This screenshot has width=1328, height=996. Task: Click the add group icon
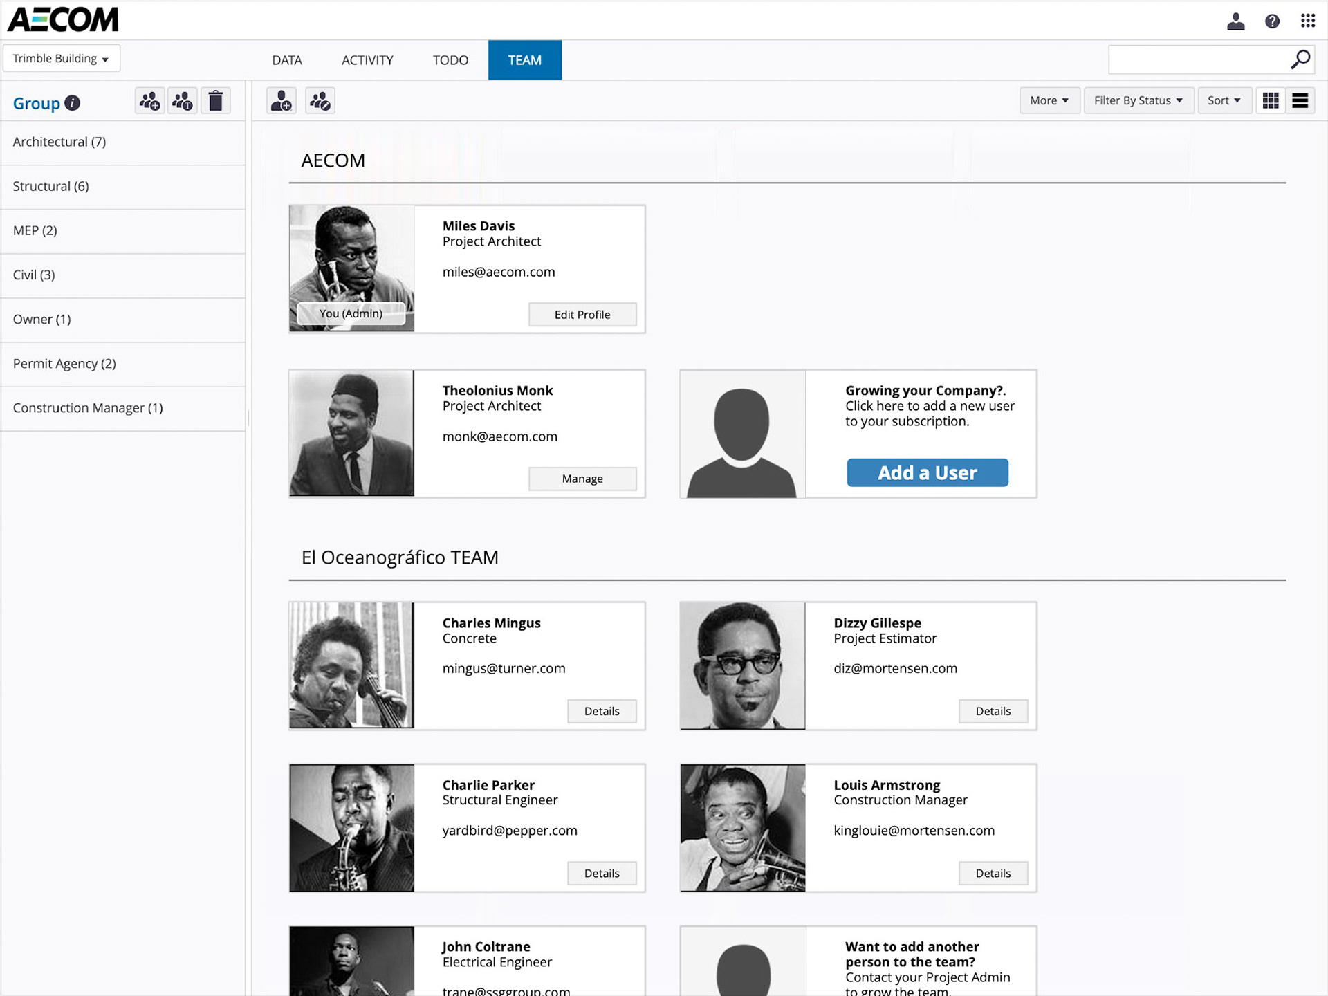tap(149, 102)
